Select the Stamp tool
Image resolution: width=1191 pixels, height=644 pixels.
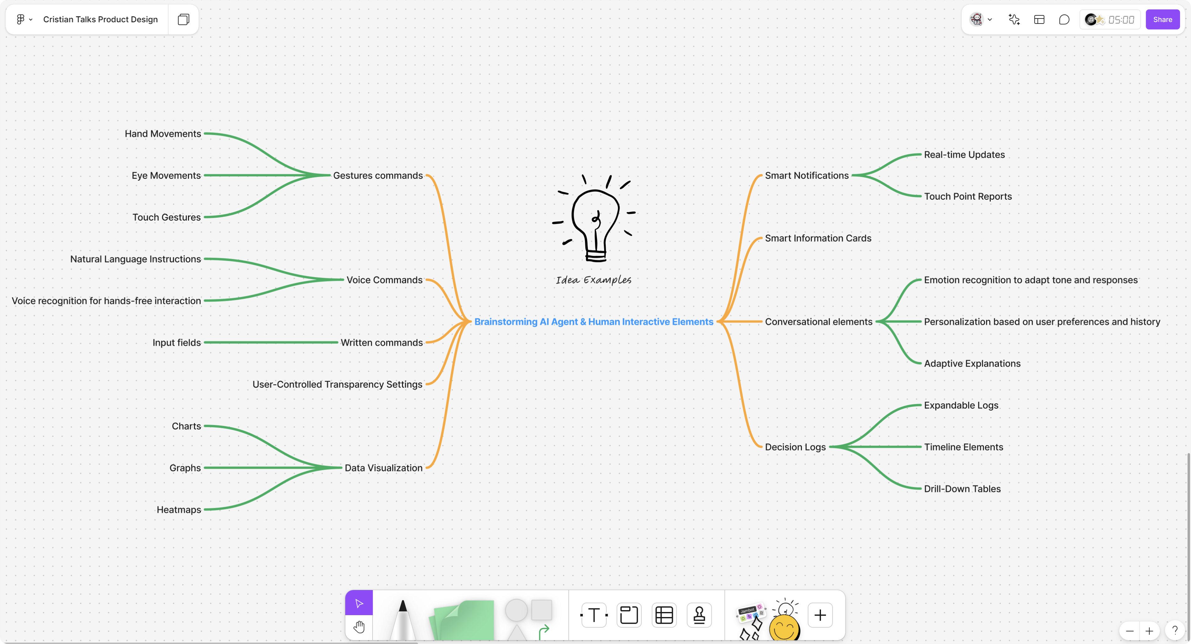click(699, 615)
